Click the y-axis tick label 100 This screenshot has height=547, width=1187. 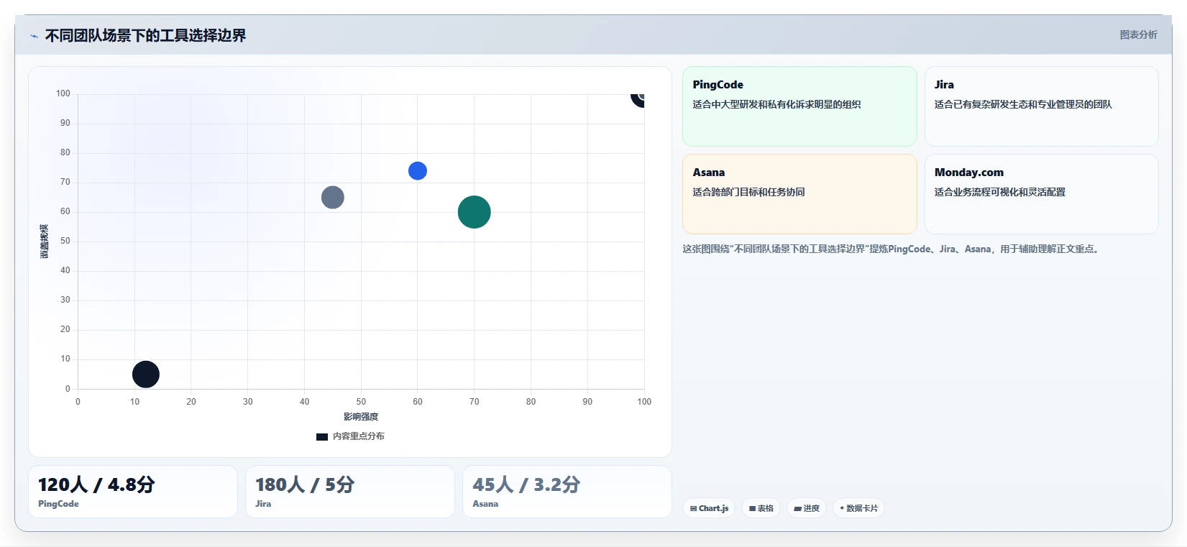tap(63, 93)
